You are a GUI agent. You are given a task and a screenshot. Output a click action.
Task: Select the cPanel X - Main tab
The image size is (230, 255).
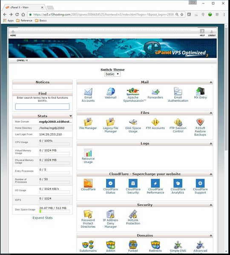pos(24,8)
